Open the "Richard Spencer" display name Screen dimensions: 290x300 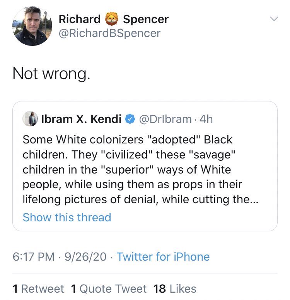coord(113,19)
